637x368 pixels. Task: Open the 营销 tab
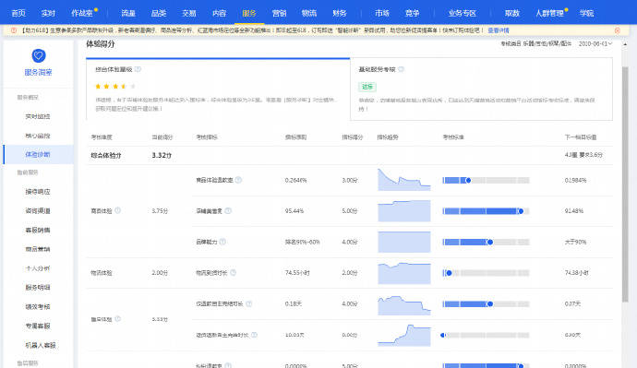pos(279,13)
